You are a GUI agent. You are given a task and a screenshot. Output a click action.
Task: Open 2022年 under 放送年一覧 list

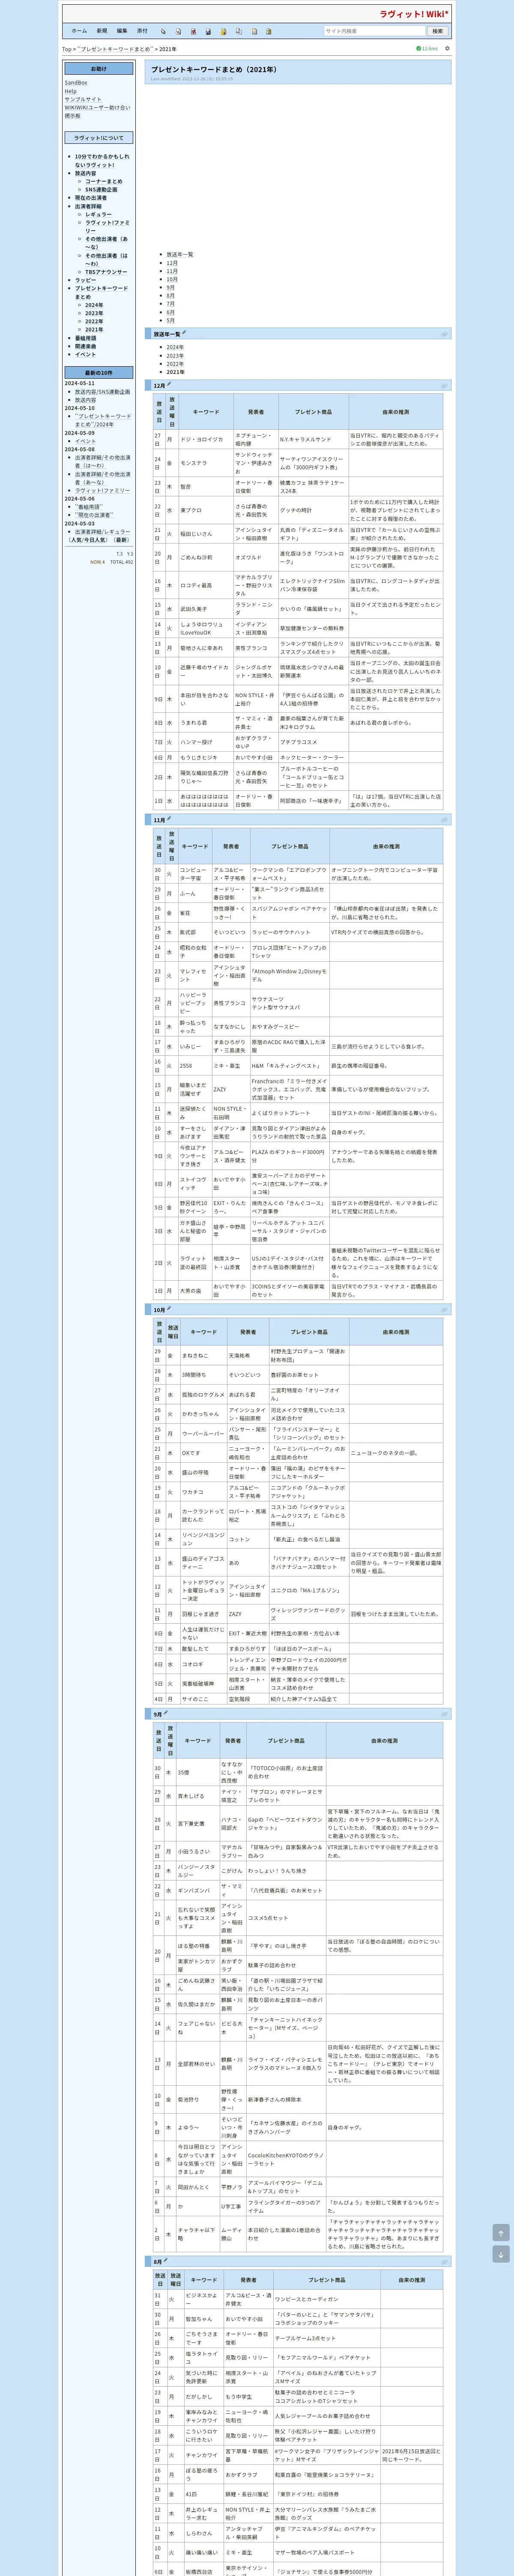[x=175, y=364]
